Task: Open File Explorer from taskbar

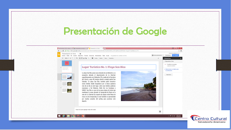Action: pyautogui.click(x=68, y=116)
